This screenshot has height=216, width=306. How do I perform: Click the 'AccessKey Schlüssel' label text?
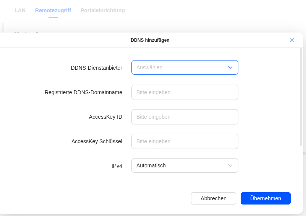97,141
